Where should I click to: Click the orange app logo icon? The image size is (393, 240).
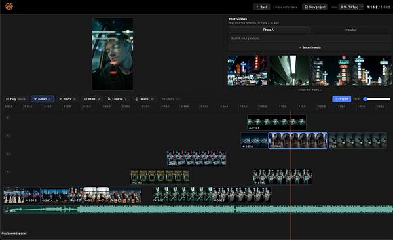point(9,6)
